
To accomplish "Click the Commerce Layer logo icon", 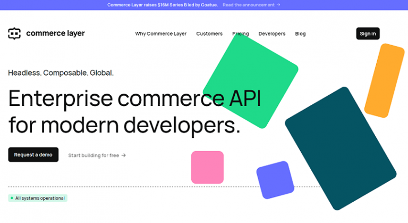I will [x=14, y=34].
